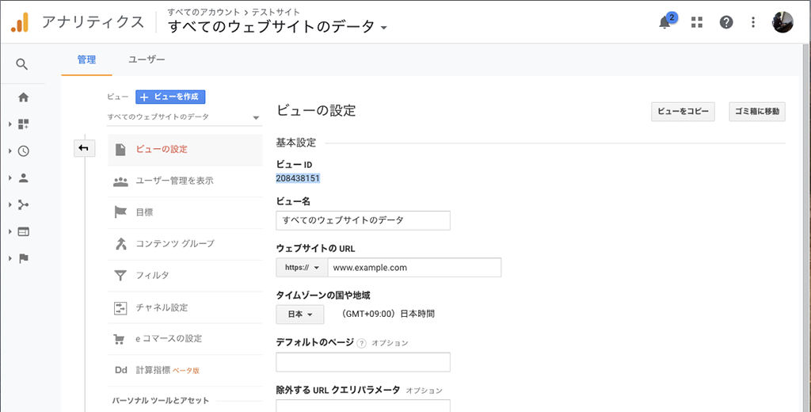This screenshot has height=412, width=811.
Task: Click the ビュー名 text field
Action: tap(363, 220)
